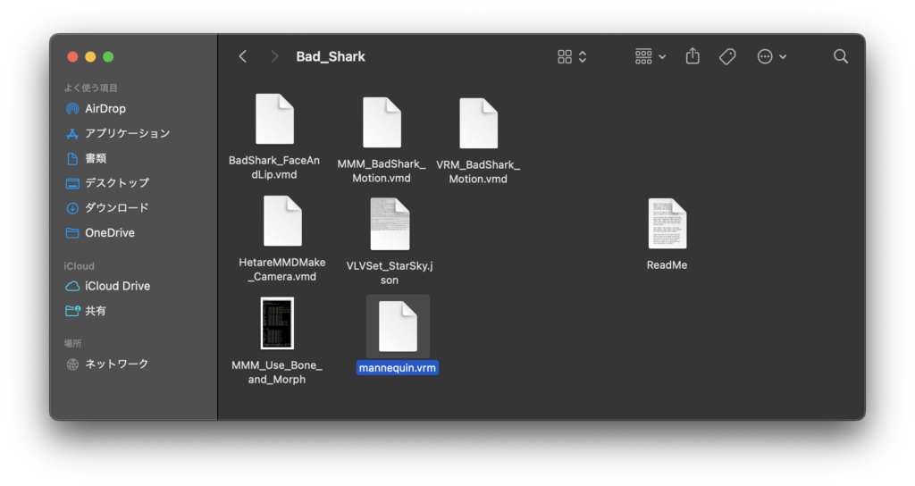
Task: Click the AirDrop sidebar icon
Action: coord(72,108)
